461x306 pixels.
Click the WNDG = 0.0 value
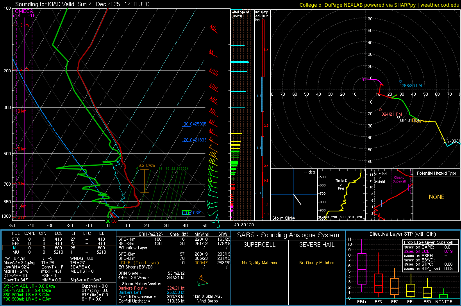(x=82, y=258)
